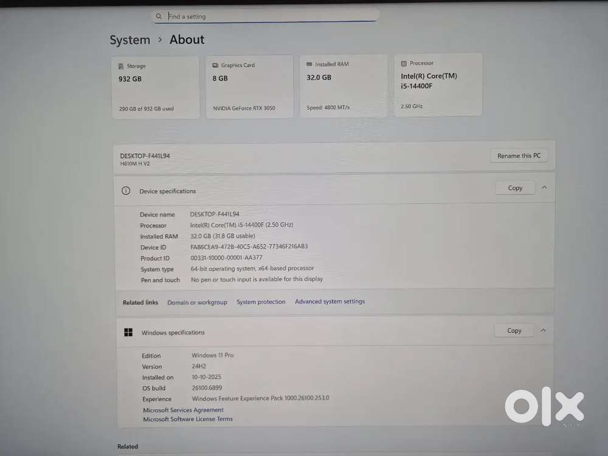Viewport: 608px width, 456px height.
Task: Open Microsoft Services Agreement link
Action: click(183, 410)
